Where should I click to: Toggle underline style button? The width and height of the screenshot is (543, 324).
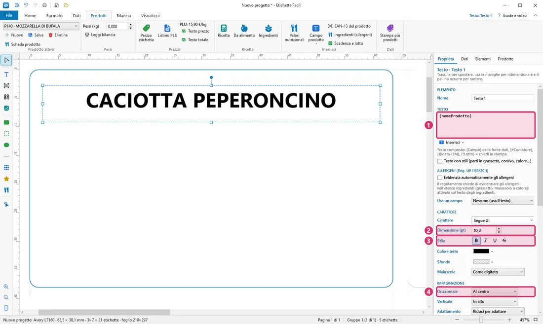pyautogui.click(x=495, y=240)
